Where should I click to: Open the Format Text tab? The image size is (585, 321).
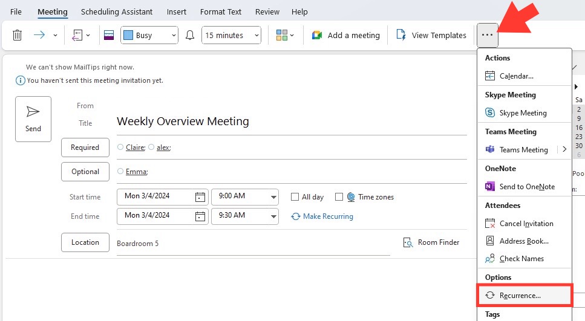click(x=220, y=12)
